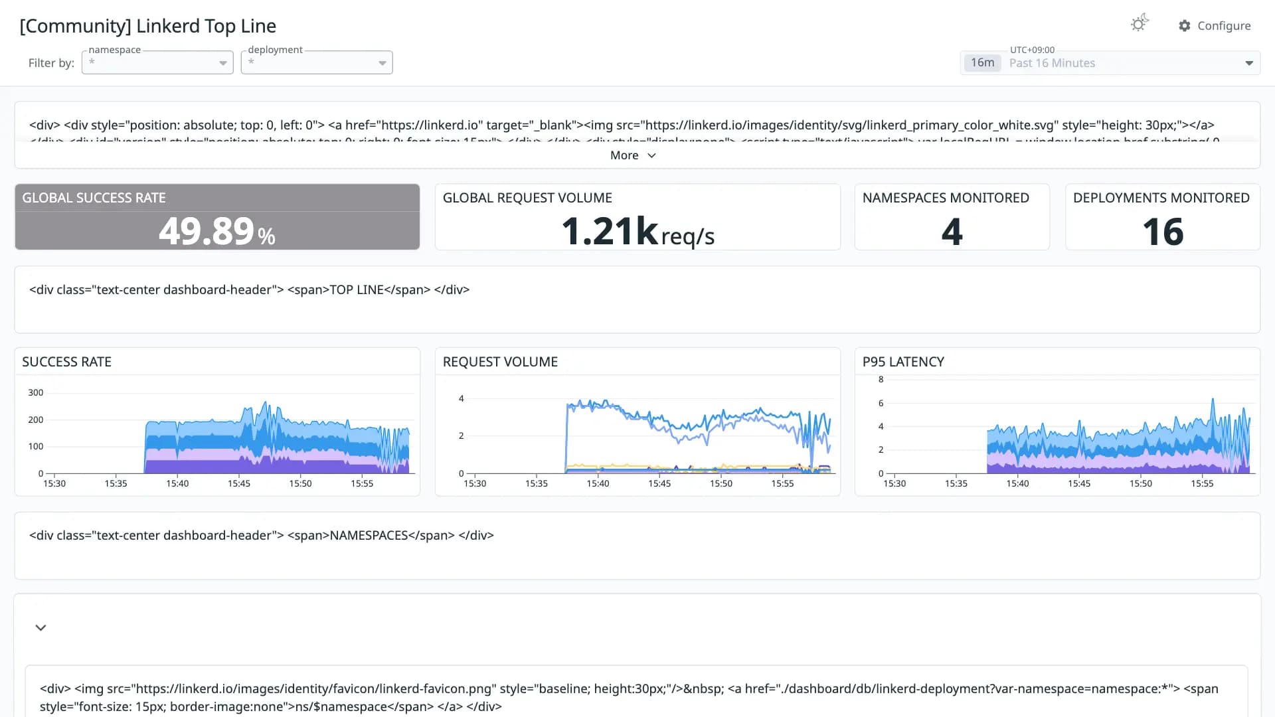Open the namespace filter dropdown

click(x=157, y=62)
